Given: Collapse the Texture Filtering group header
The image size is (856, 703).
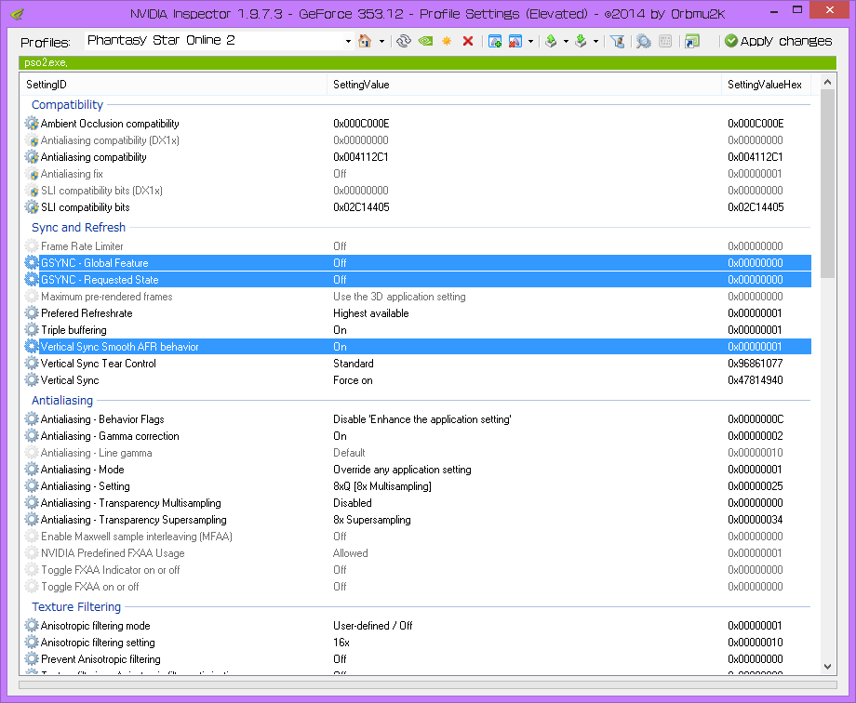Looking at the screenshot, I should coord(76,607).
